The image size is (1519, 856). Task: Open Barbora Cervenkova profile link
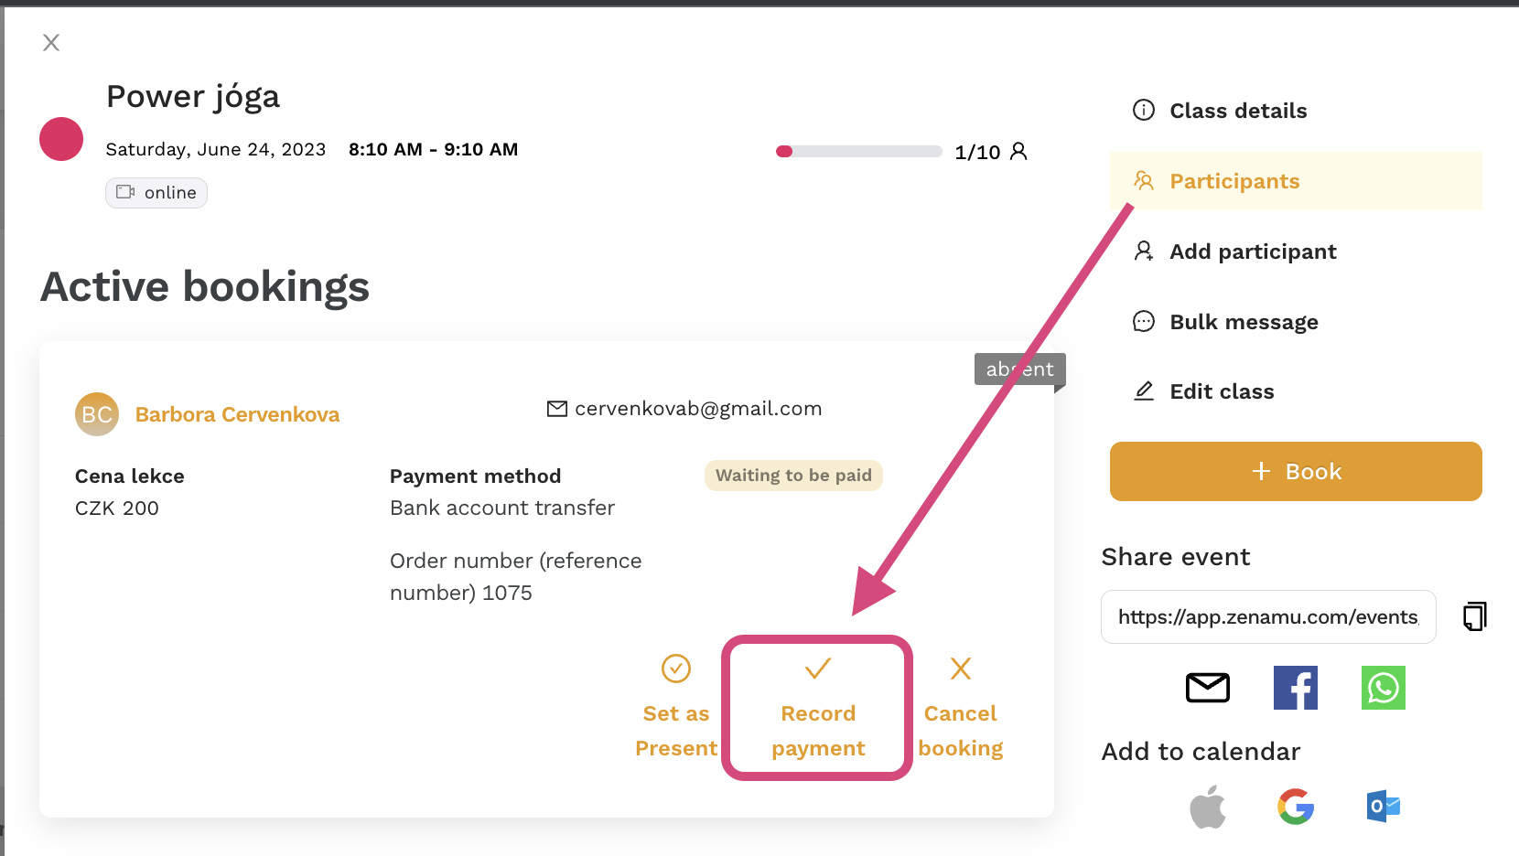(237, 414)
